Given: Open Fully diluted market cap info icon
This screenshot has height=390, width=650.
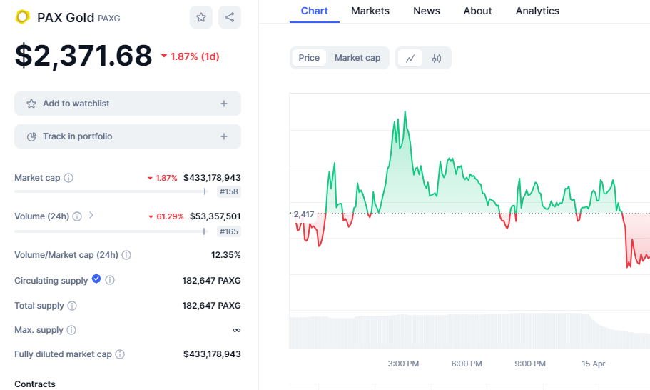Looking at the screenshot, I should [120, 354].
